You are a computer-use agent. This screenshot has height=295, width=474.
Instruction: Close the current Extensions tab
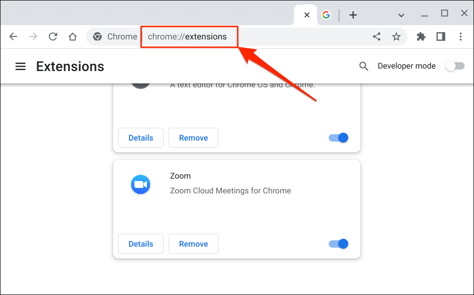click(307, 15)
